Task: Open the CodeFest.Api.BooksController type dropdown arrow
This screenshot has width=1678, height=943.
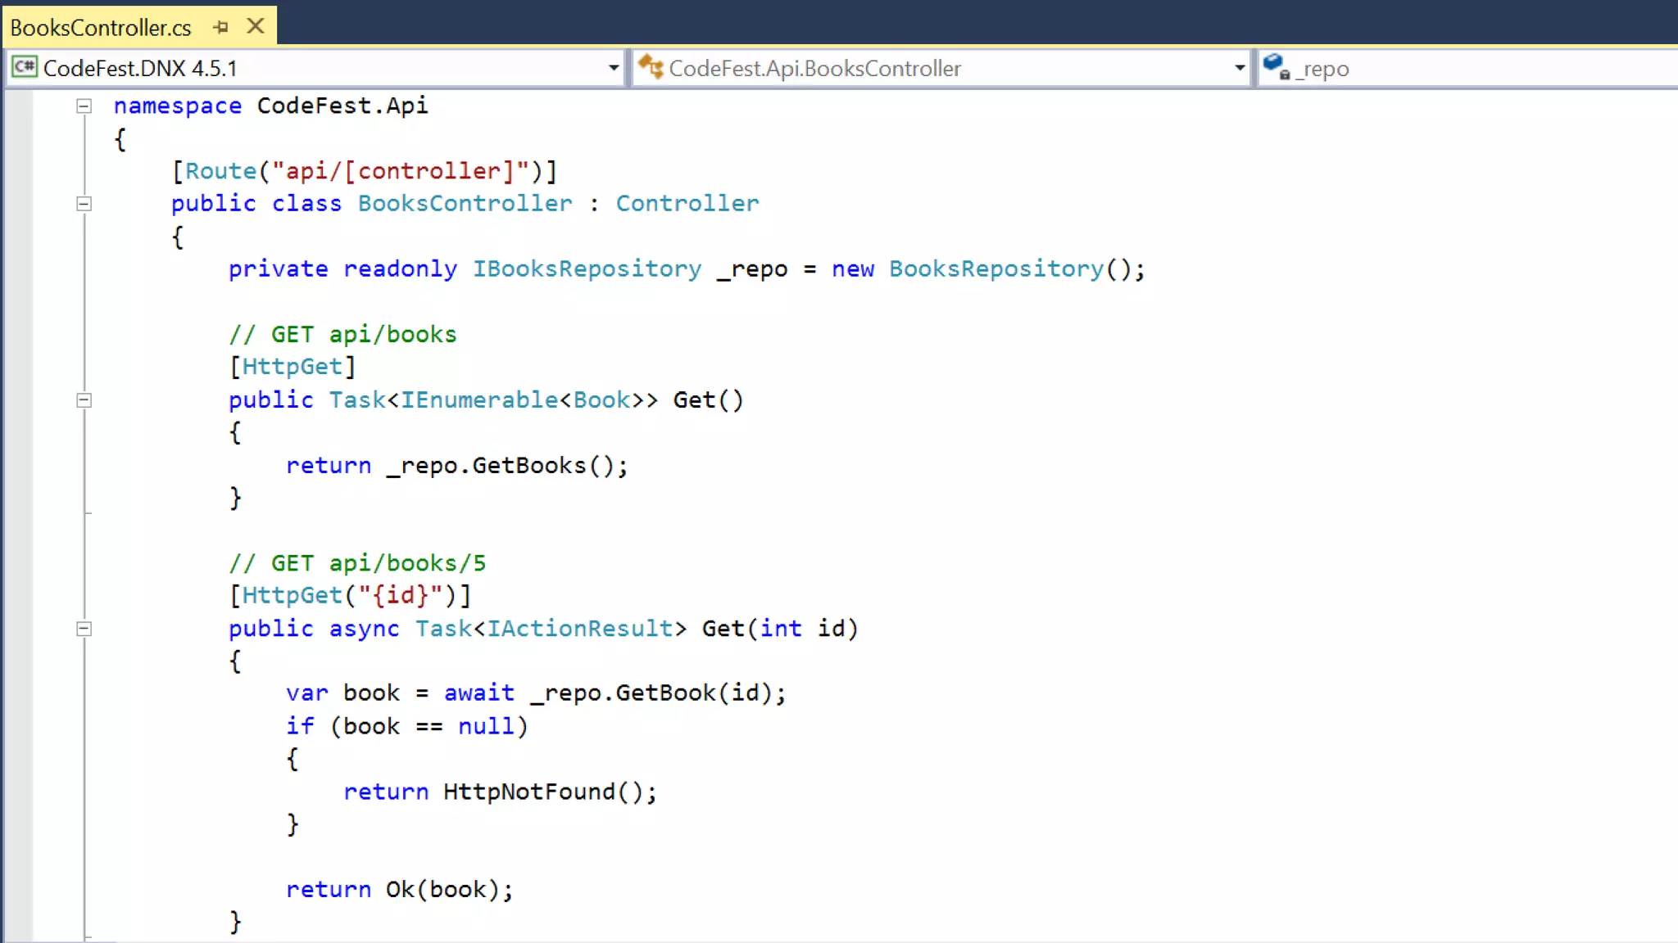Action: [1239, 68]
